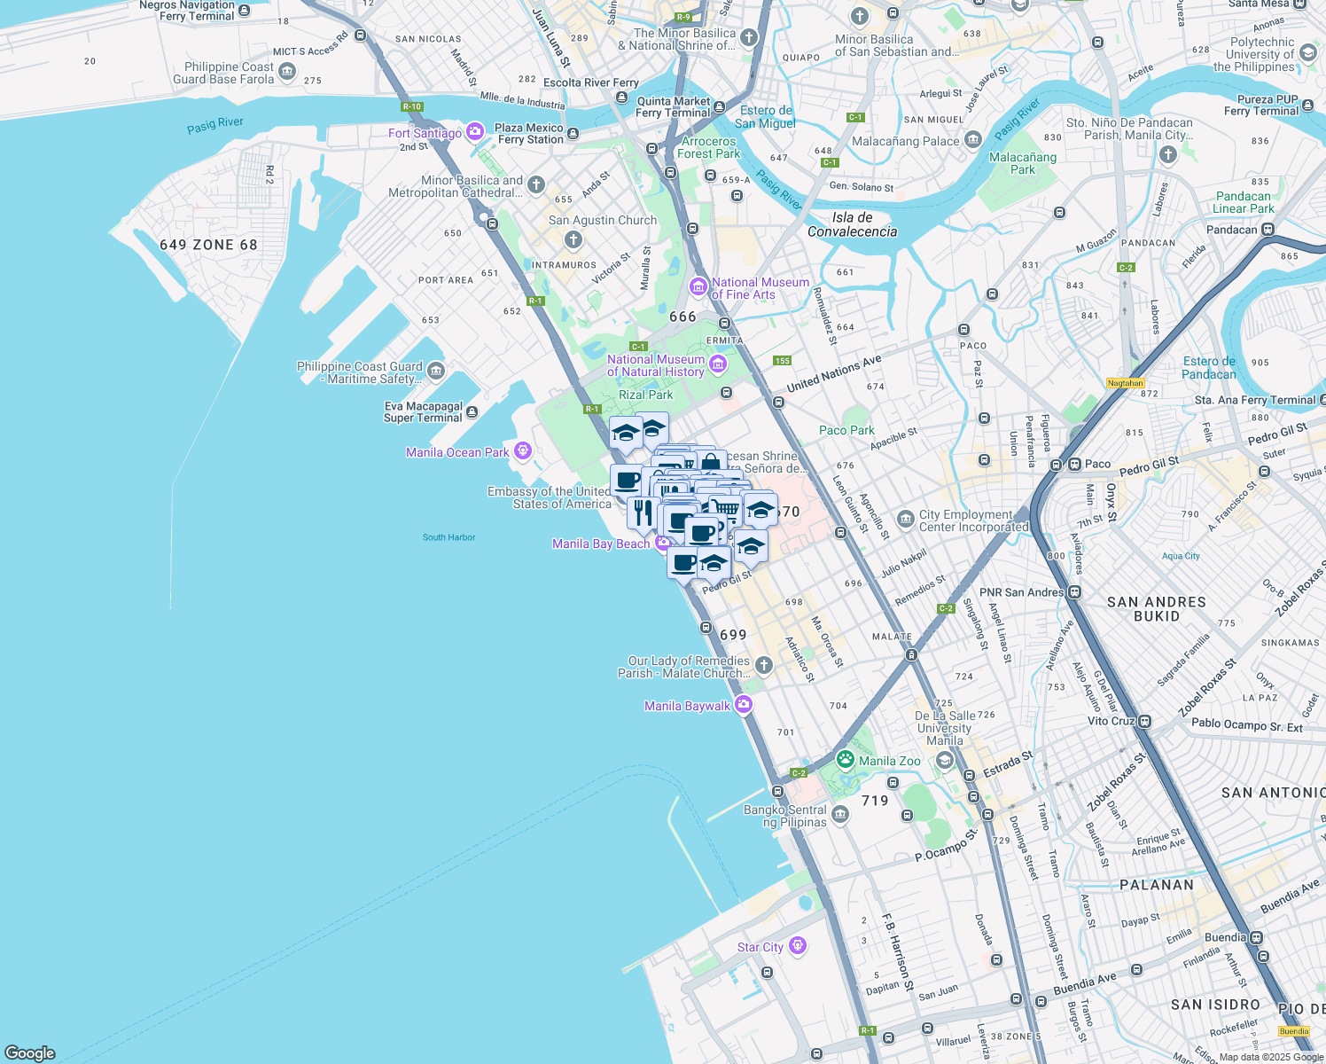Viewport: 1326px width, 1064px height.
Task: Open the Manila Baywalk camera icon
Action: click(x=744, y=705)
